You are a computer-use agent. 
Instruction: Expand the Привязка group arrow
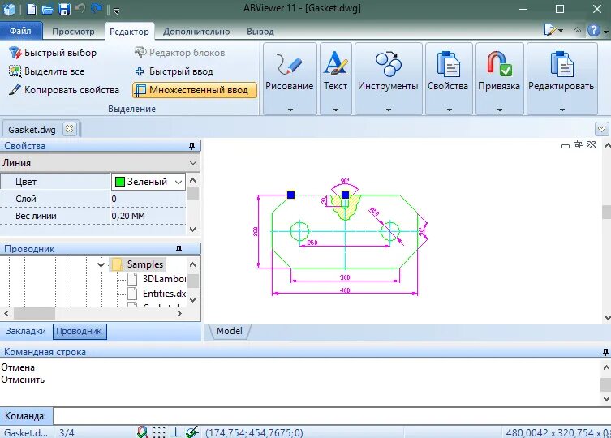(x=500, y=109)
